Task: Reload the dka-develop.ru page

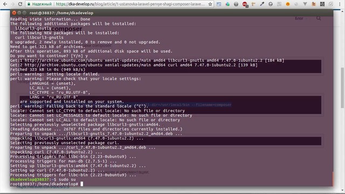Action: point(20,4)
